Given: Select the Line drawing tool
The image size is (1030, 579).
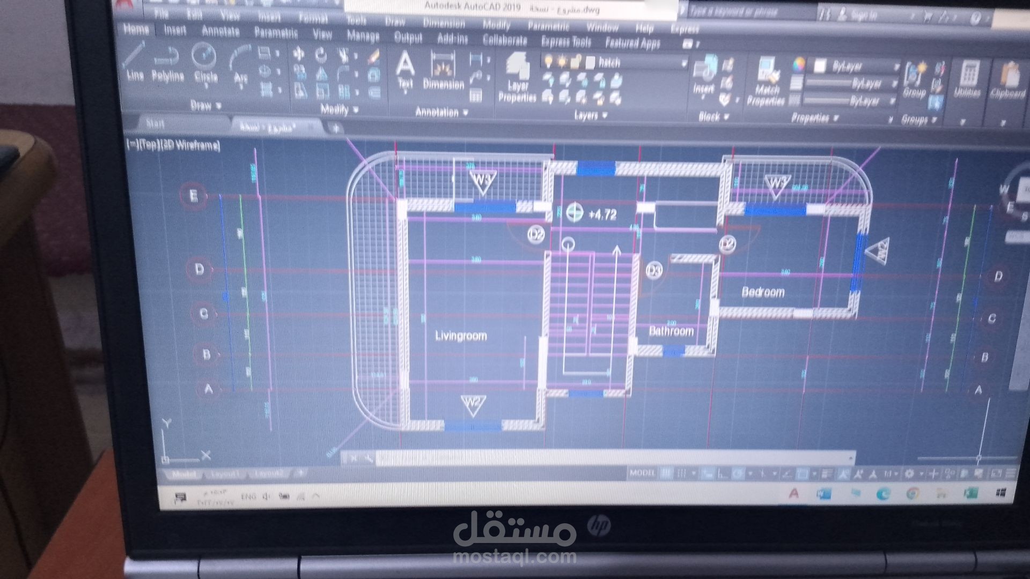Looking at the screenshot, I should pyautogui.click(x=134, y=62).
